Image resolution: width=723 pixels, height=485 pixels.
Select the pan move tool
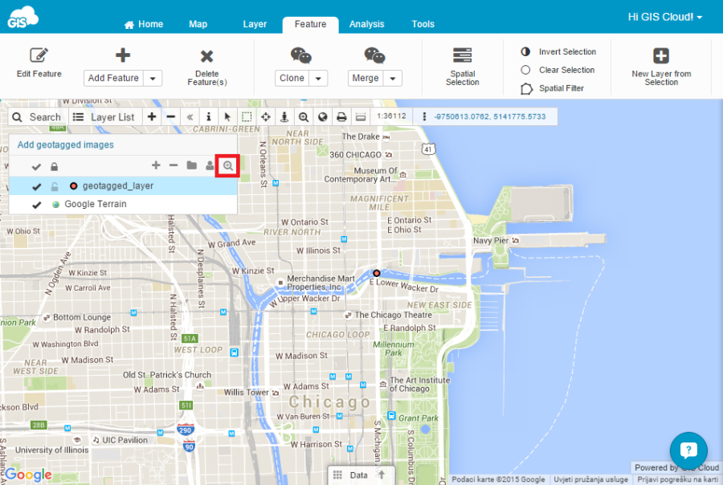[266, 116]
